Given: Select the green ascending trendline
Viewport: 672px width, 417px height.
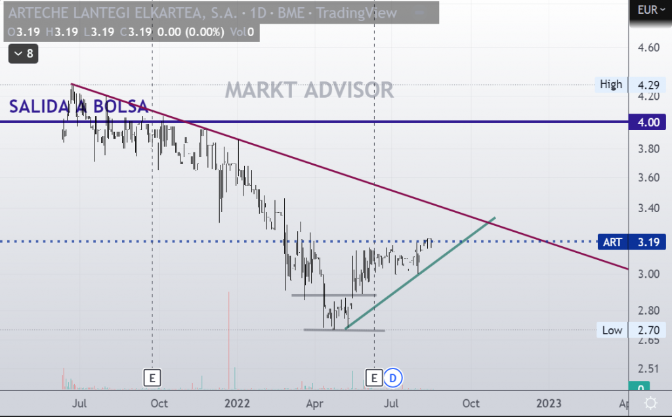Looking at the screenshot, I should coord(420,273).
